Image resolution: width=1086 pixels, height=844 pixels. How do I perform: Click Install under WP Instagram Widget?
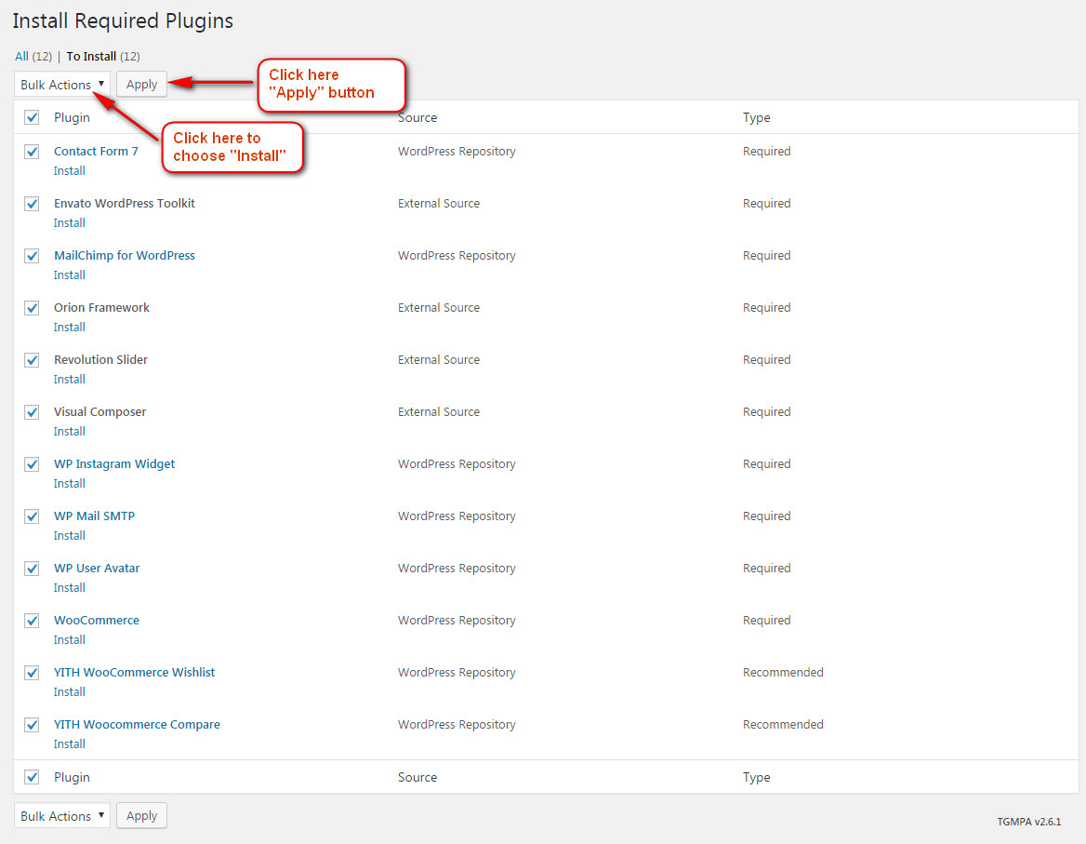(69, 483)
